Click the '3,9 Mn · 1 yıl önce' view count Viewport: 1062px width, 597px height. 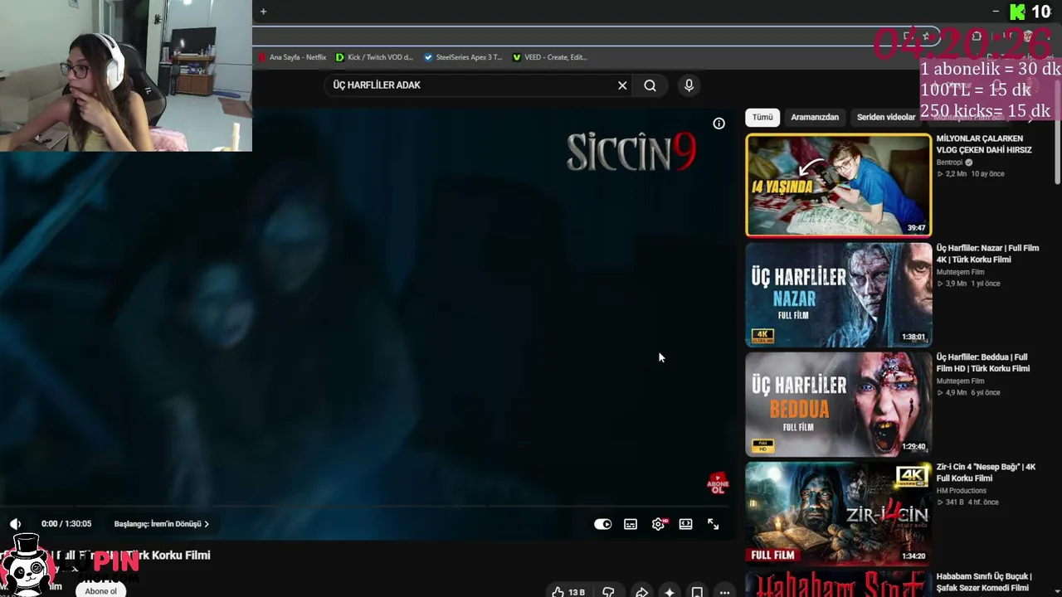point(968,284)
